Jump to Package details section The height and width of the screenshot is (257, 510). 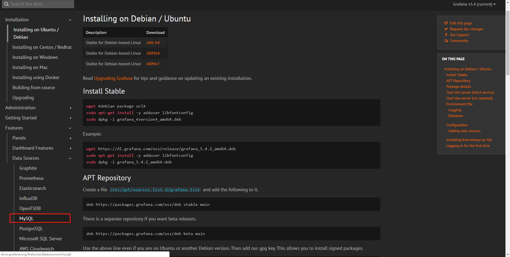point(458,86)
